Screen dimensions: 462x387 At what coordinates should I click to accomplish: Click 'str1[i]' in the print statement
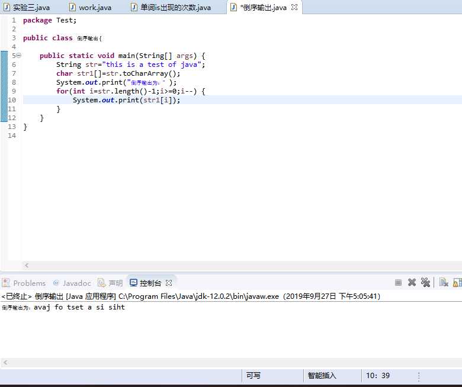(x=158, y=100)
